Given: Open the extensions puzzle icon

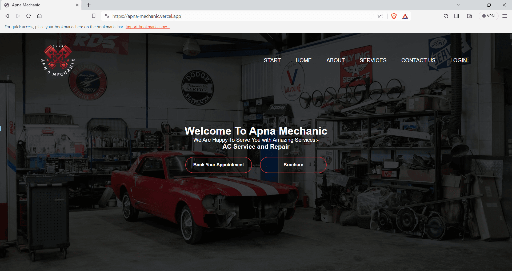Looking at the screenshot, I should [x=446, y=16].
